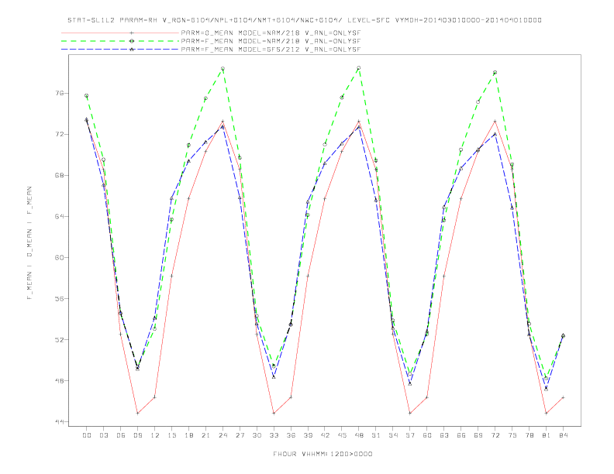Click y-axis tick value 44
The height and width of the screenshot is (474, 614).
coord(59,422)
